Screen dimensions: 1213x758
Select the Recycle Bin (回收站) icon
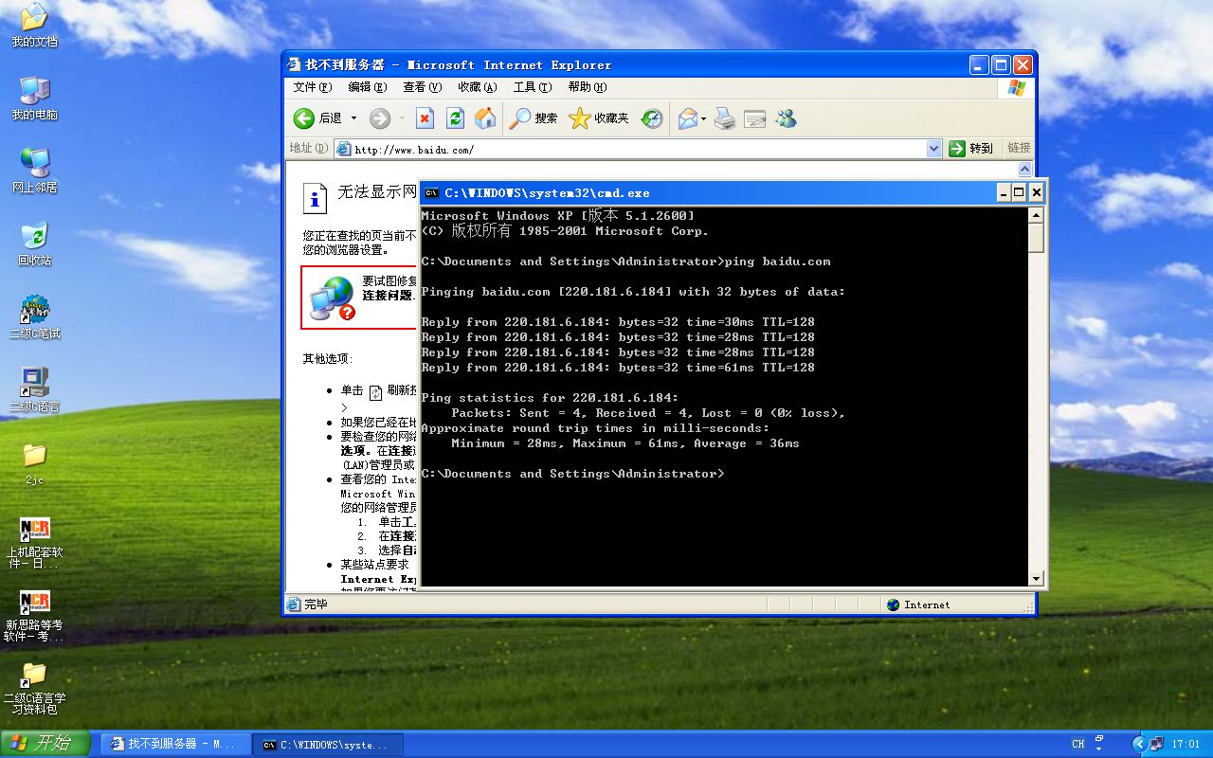(34, 244)
